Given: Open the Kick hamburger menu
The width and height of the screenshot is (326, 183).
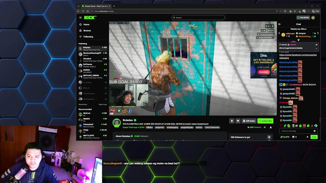Looking at the screenshot, I should coord(80,18).
